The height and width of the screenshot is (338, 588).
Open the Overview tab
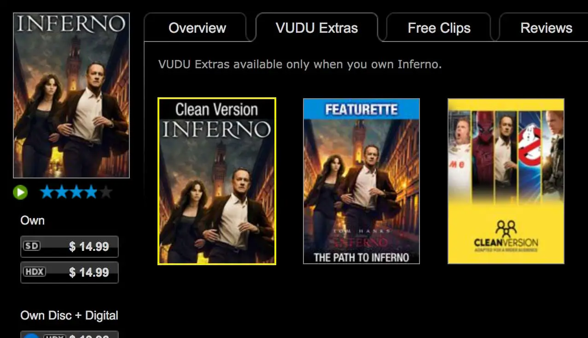pos(197,28)
